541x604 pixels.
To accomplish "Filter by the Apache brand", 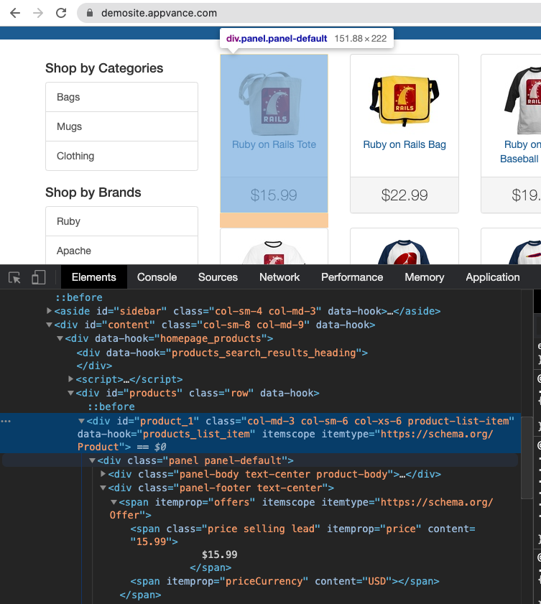I will coord(121,251).
